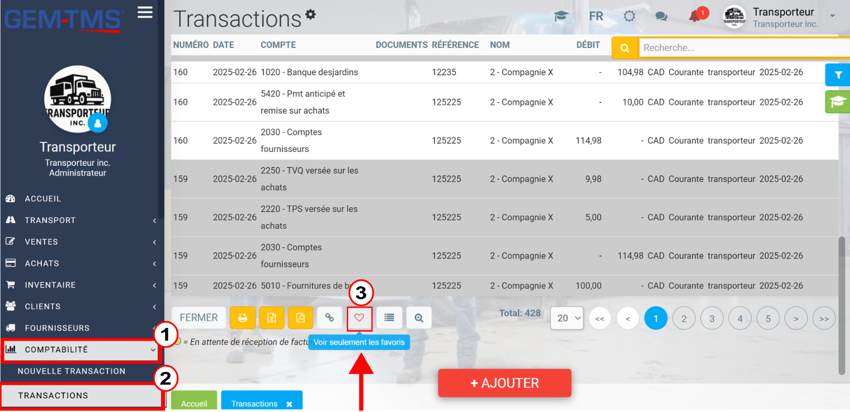
Task: Export transactions to PDF icon
Action: point(301,318)
